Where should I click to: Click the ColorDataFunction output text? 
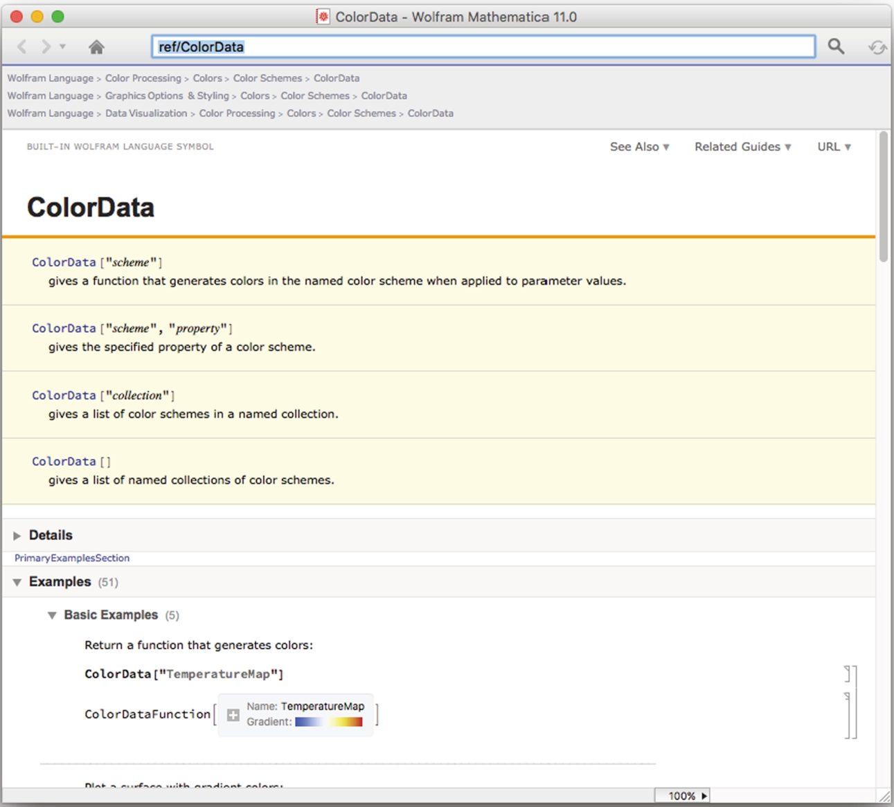pyautogui.click(x=147, y=714)
